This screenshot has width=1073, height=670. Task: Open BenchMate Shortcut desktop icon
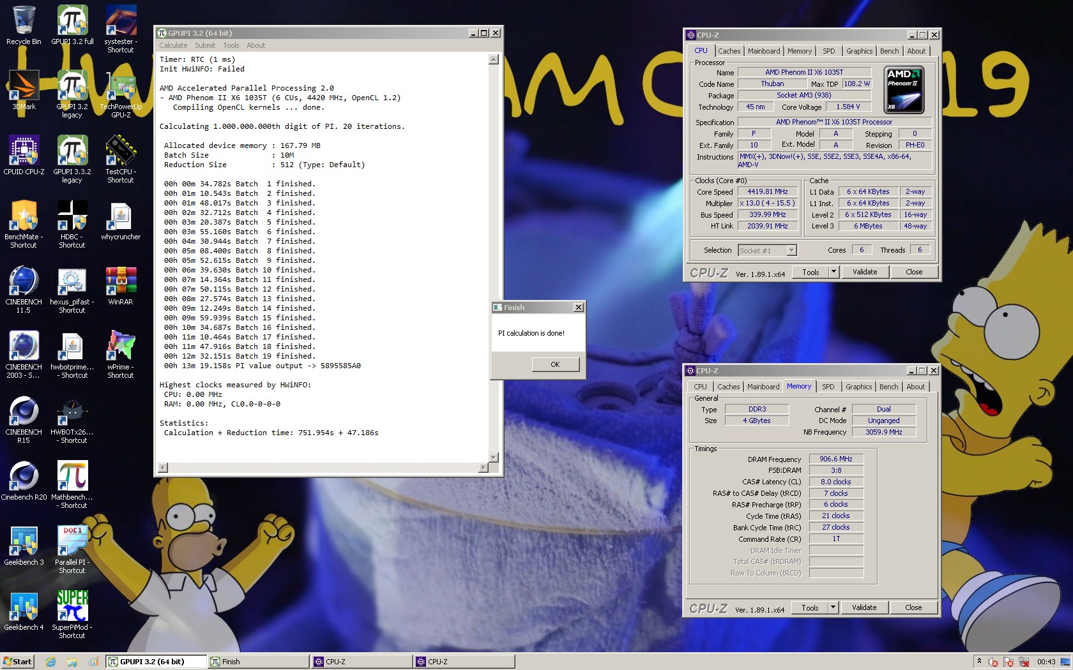point(24,225)
